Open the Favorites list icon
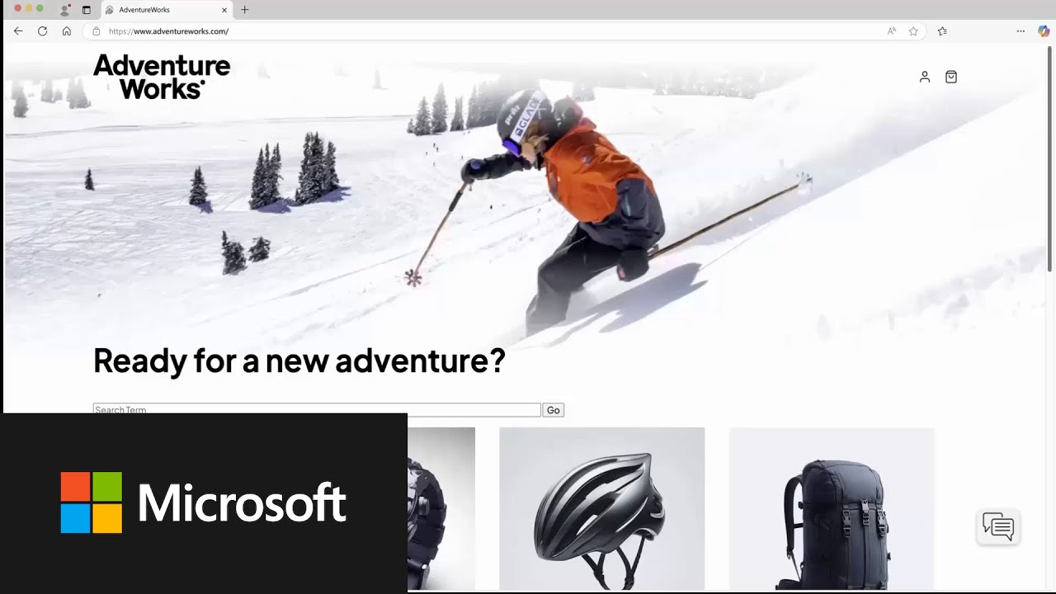This screenshot has height=594, width=1056. point(942,31)
